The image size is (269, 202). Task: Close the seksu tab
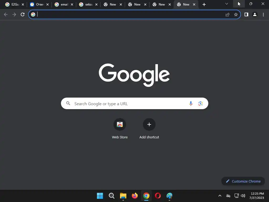click(x=96, y=4)
